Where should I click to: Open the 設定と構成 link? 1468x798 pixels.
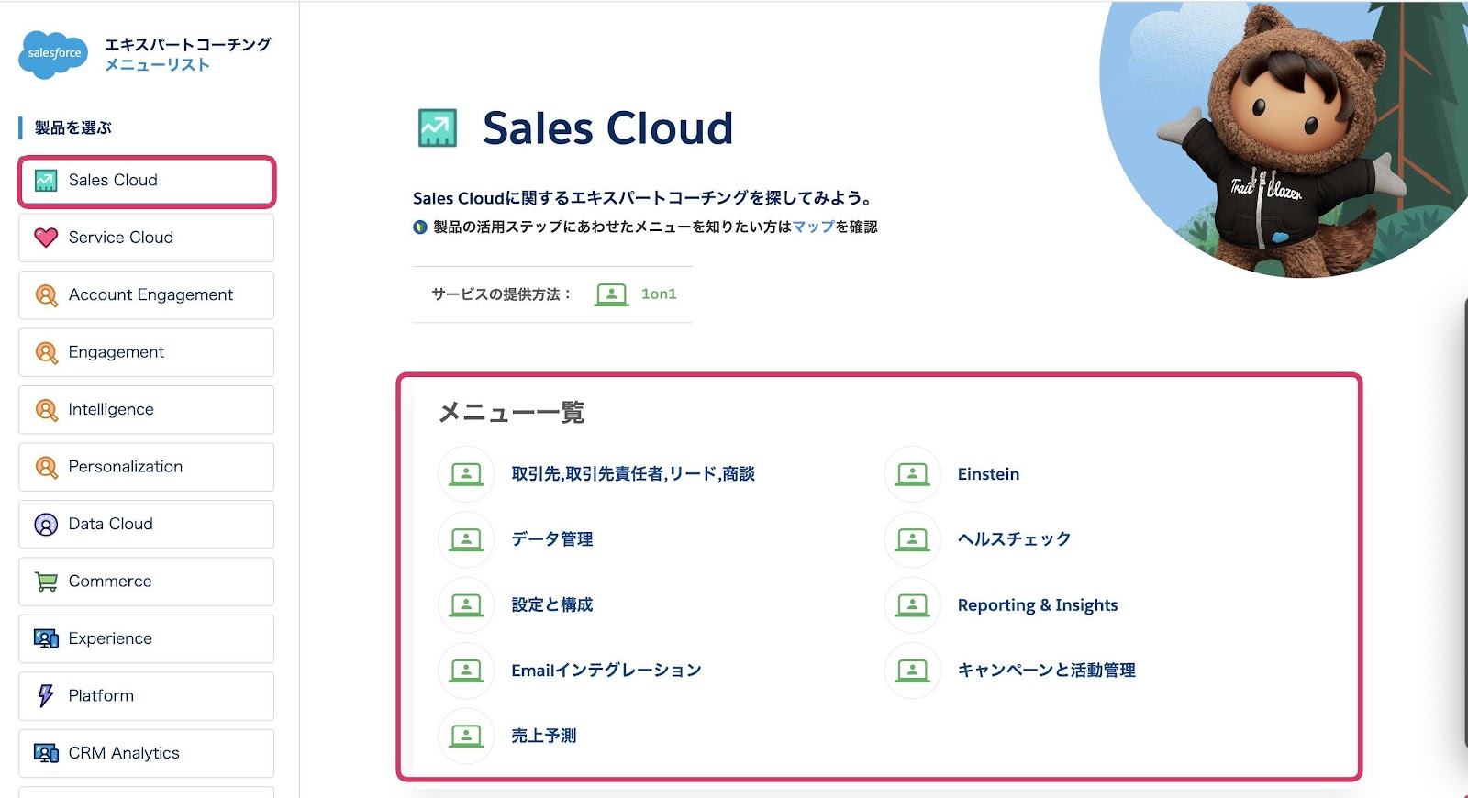click(552, 605)
